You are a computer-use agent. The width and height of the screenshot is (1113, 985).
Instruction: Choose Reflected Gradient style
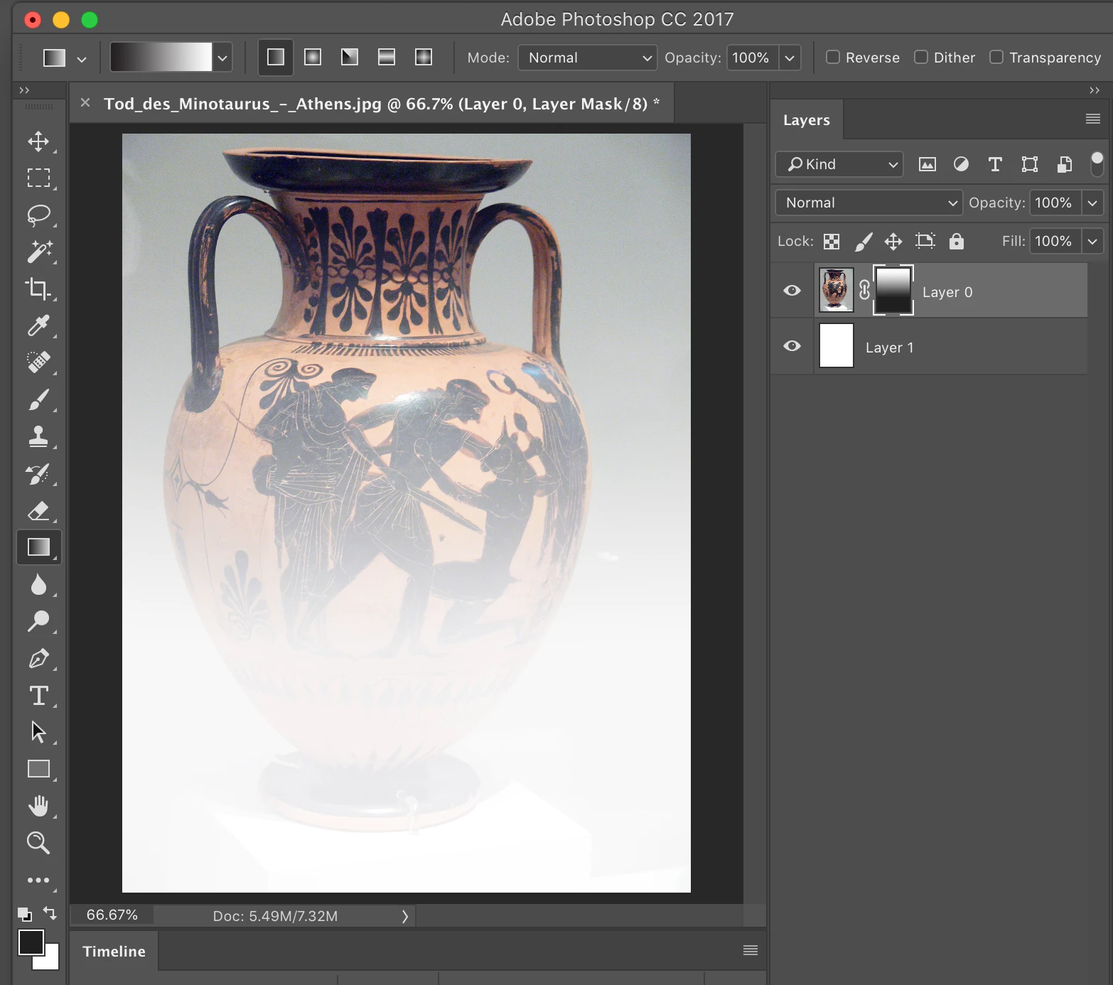click(387, 57)
